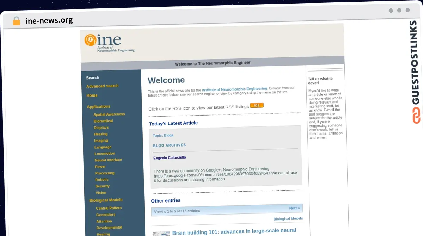The height and width of the screenshot is (236, 423).
Task: Click the Institute of Neuromorphic Engineering link
Action: click(234, 89)
